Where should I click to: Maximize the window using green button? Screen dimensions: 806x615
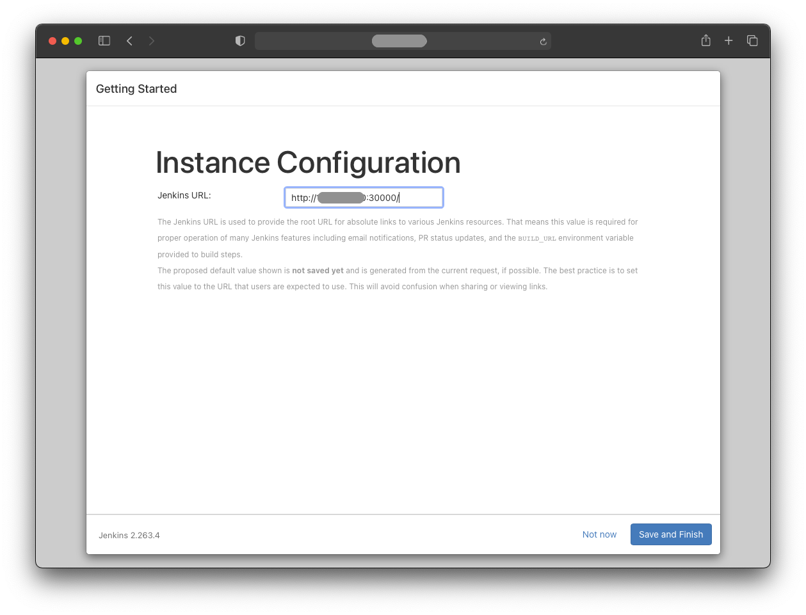[x=78, y=41]
